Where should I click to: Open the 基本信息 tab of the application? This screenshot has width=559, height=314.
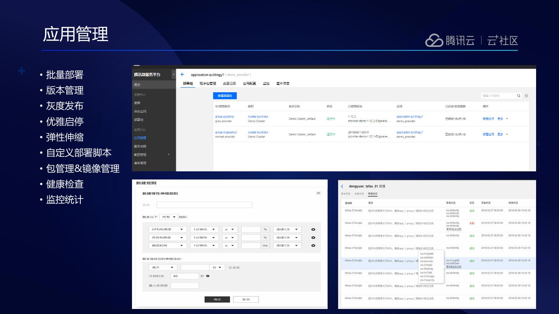(283, 83)
